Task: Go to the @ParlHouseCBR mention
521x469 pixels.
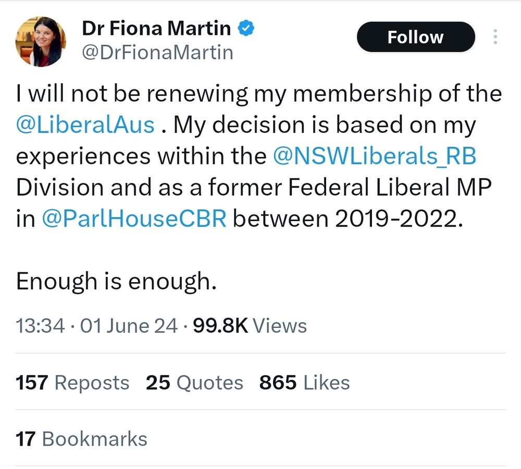Action: (x=134, y=219)
